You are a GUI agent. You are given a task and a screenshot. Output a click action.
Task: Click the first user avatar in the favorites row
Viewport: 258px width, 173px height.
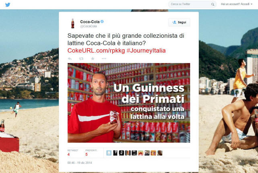click(109, 153)
